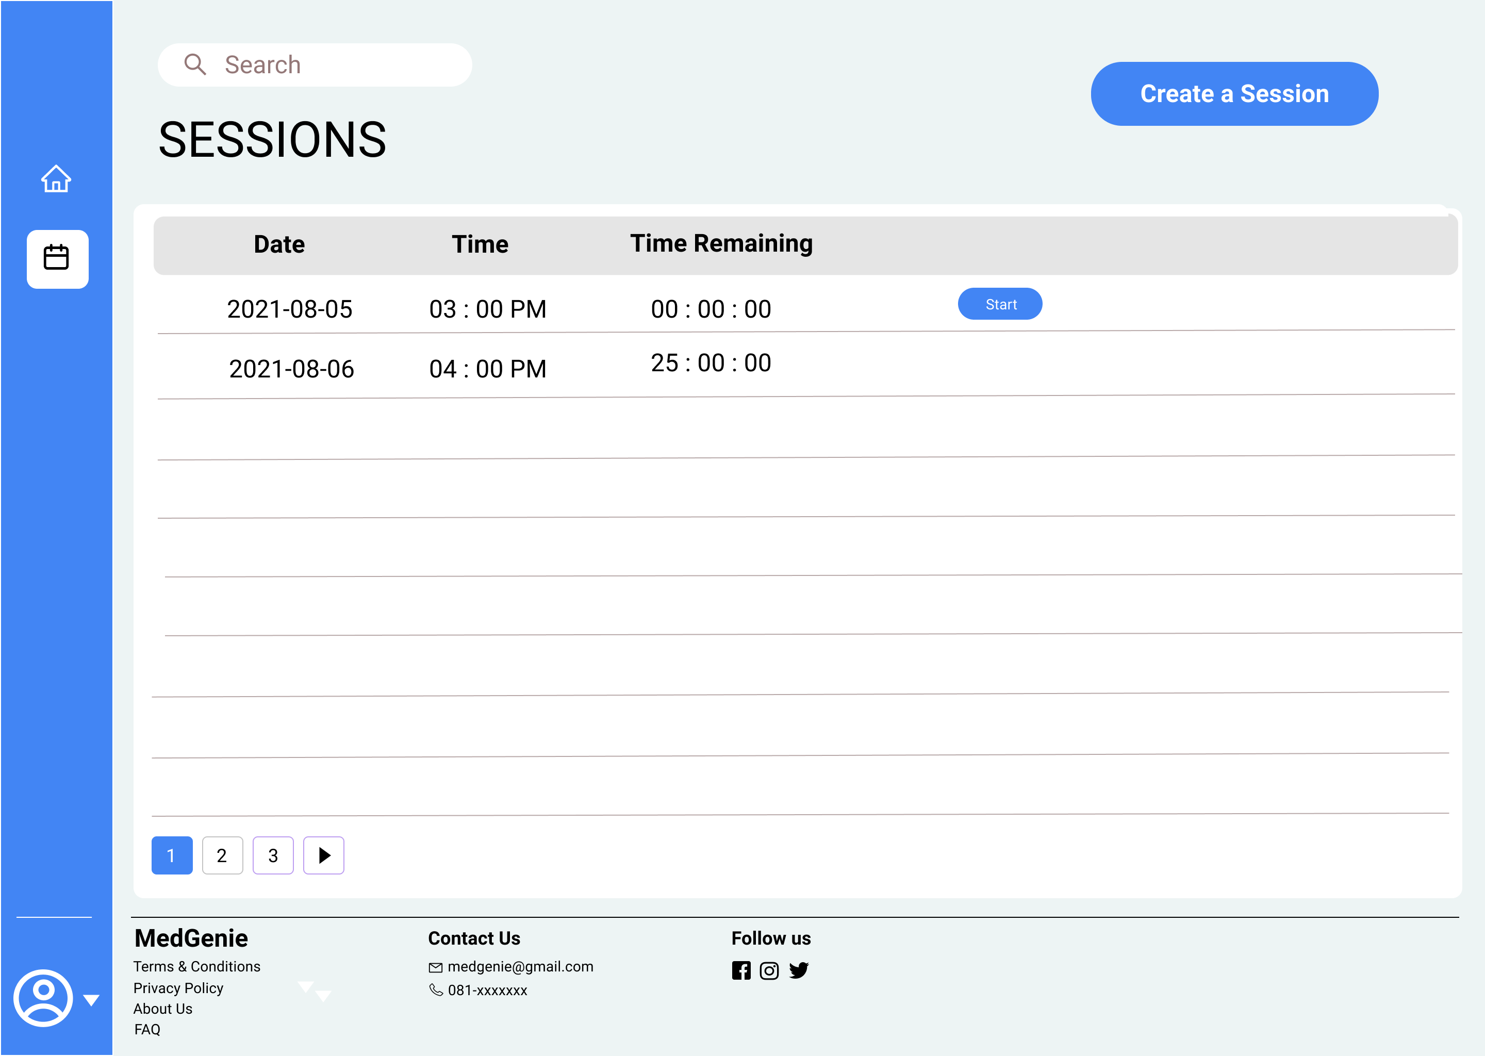The width and height of the screenshot is (1485, 1056).
Task: Open Terms & Conditions link
Action: click(196, 966)
